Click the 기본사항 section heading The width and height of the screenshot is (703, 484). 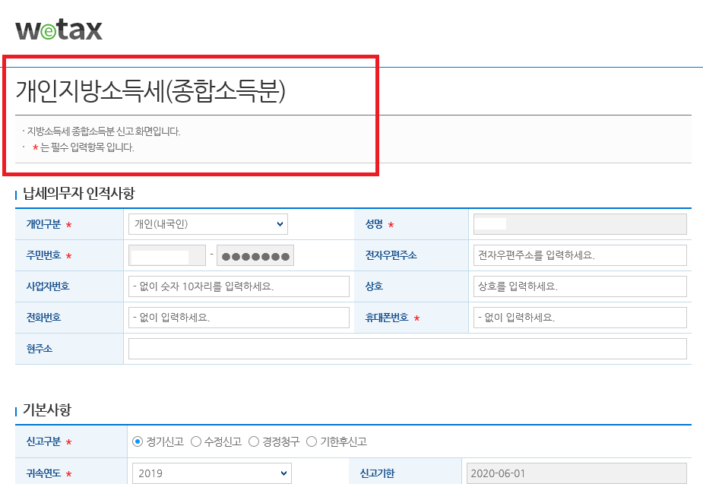pos(47,410)
